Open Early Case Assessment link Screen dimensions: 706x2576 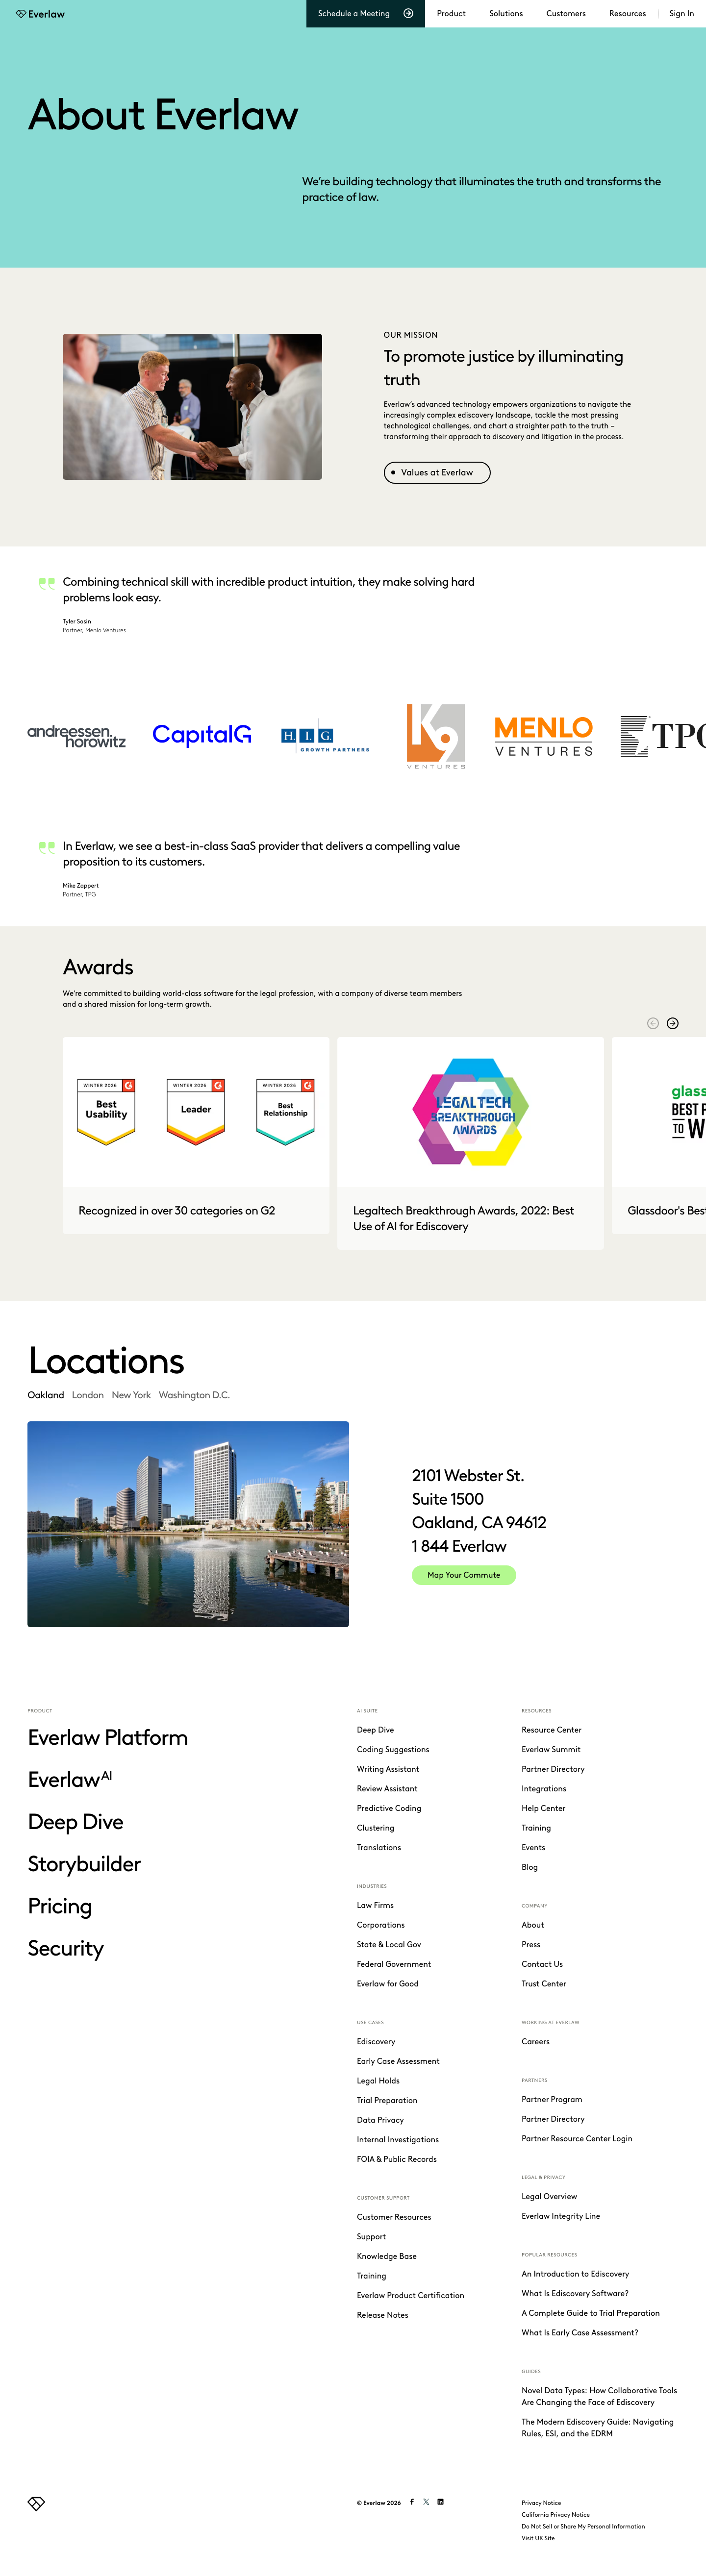click(x=398, y=2061)
